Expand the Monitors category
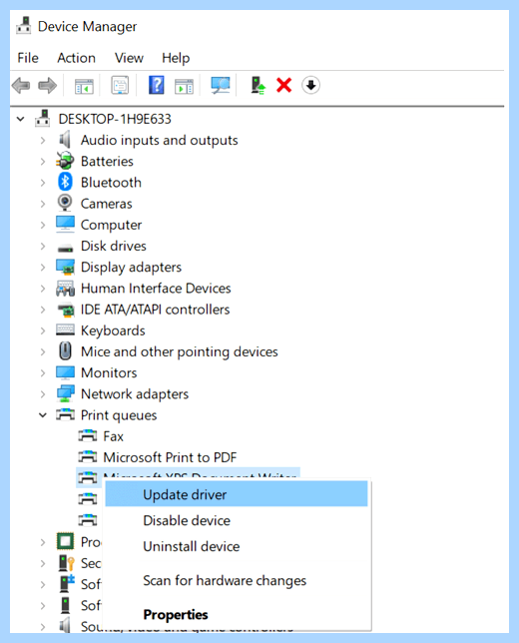This screenshot has width=519, height=643. pyautogui.click(x=43, y=372)
